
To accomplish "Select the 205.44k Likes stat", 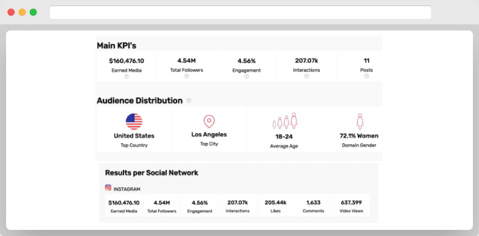I will [275, 203].
